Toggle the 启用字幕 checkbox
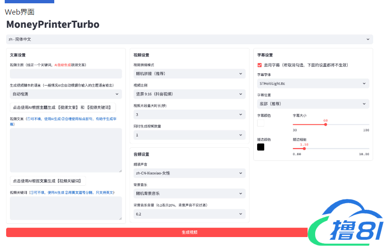The image size is (384, 246). [259, 65]
